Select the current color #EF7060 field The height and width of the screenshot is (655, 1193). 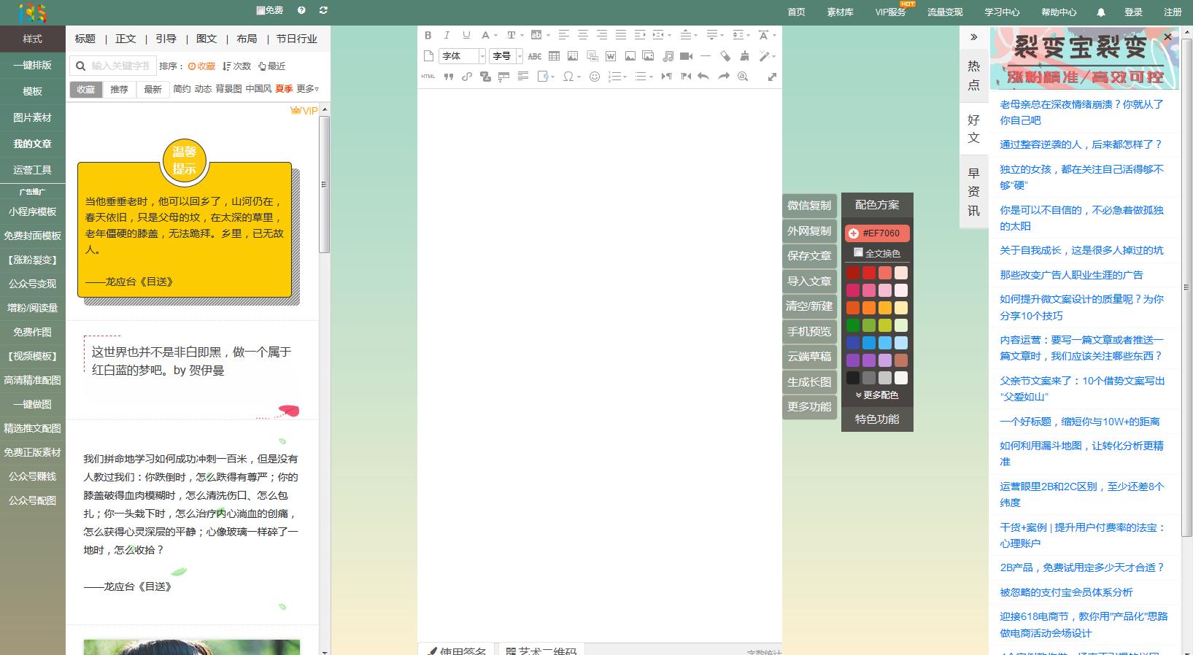tap(877, 233)
